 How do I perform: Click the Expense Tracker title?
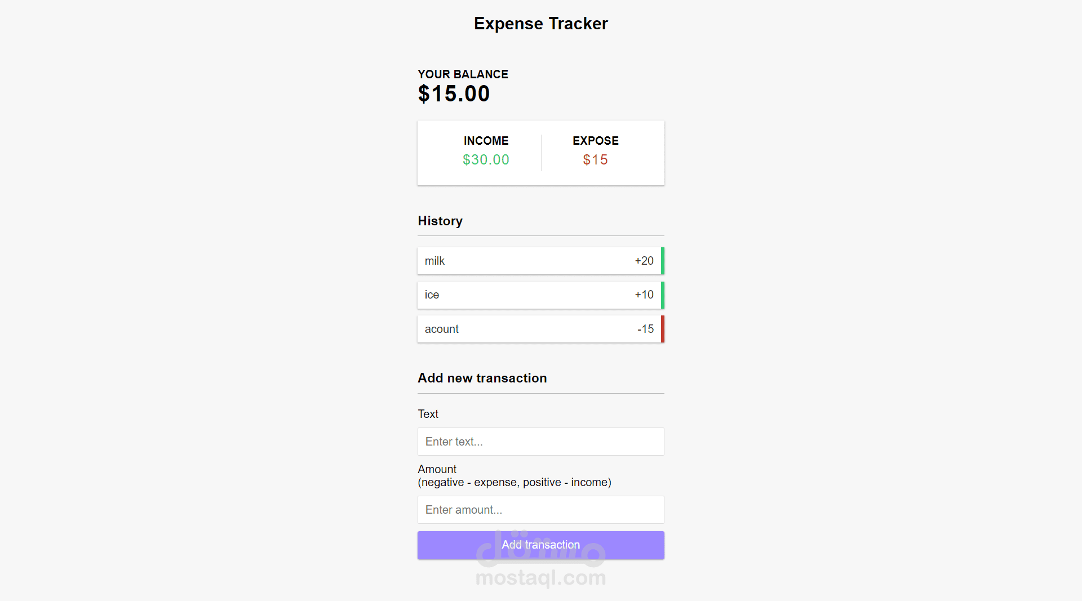pyautogui.click(x=540, y=24)
